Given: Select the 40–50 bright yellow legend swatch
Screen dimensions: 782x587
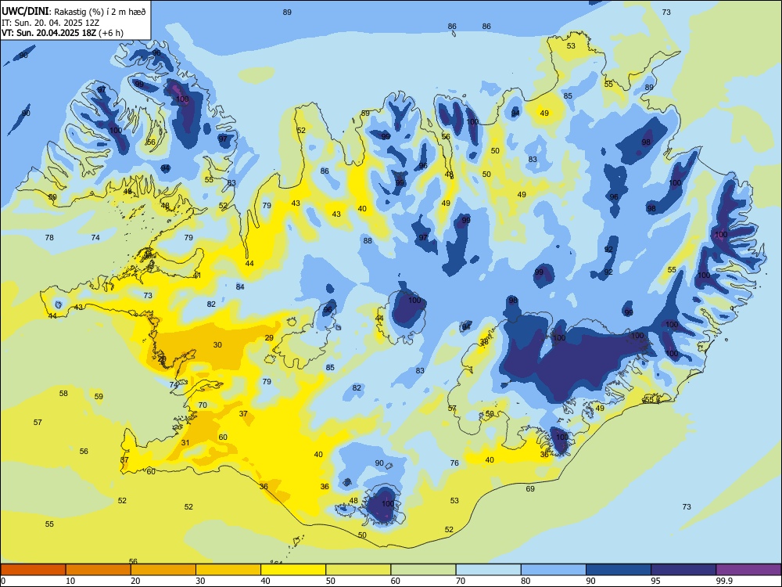Looking at the screenshot, I should point(293,570).
